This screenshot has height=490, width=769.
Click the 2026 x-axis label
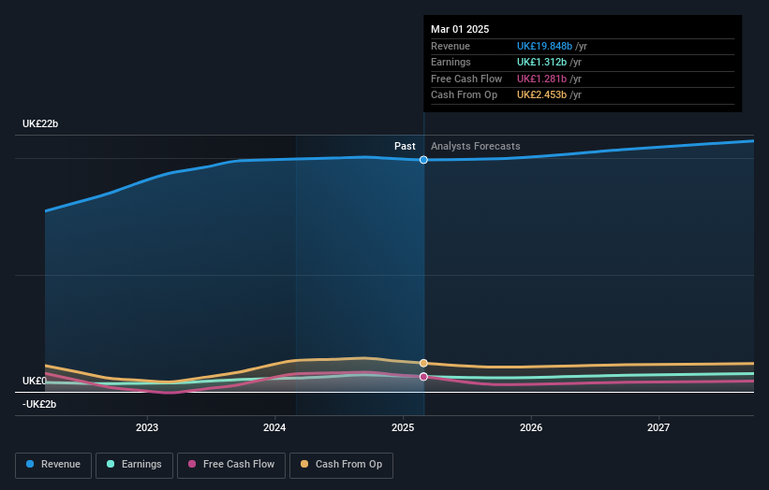point(531,428)
